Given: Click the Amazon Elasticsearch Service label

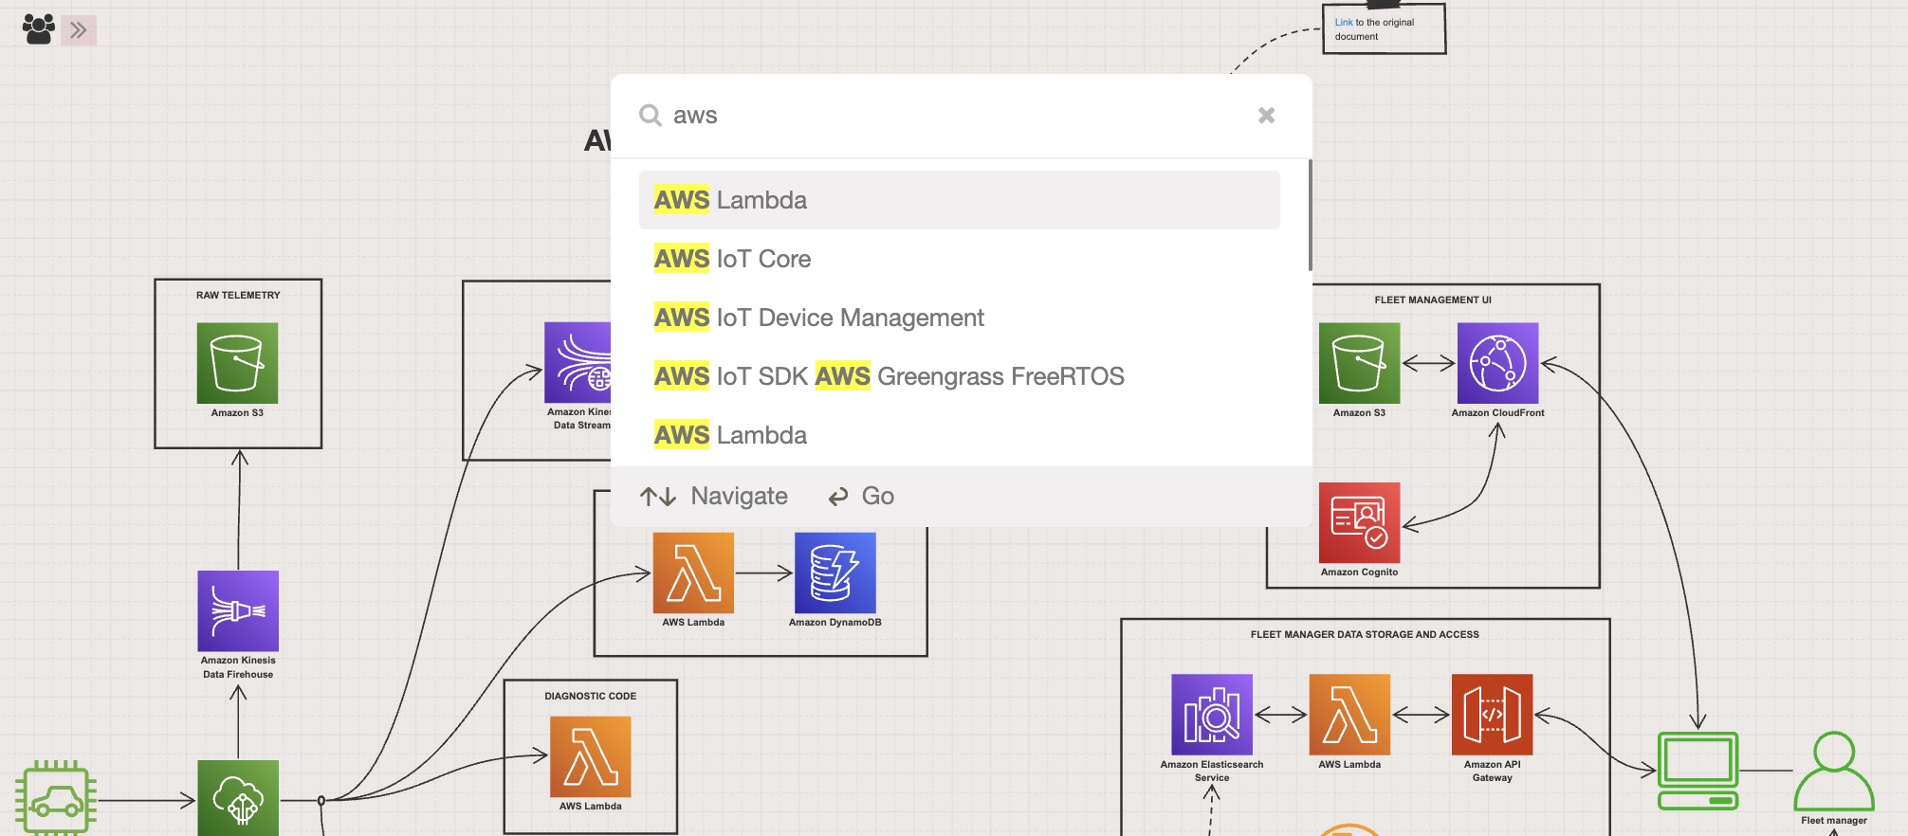Looking at the screenshot, I should [x=1212, y=772].
